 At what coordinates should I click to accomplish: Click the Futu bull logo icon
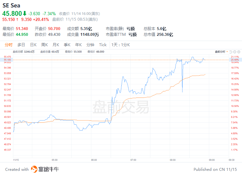[x=34, y=169]
